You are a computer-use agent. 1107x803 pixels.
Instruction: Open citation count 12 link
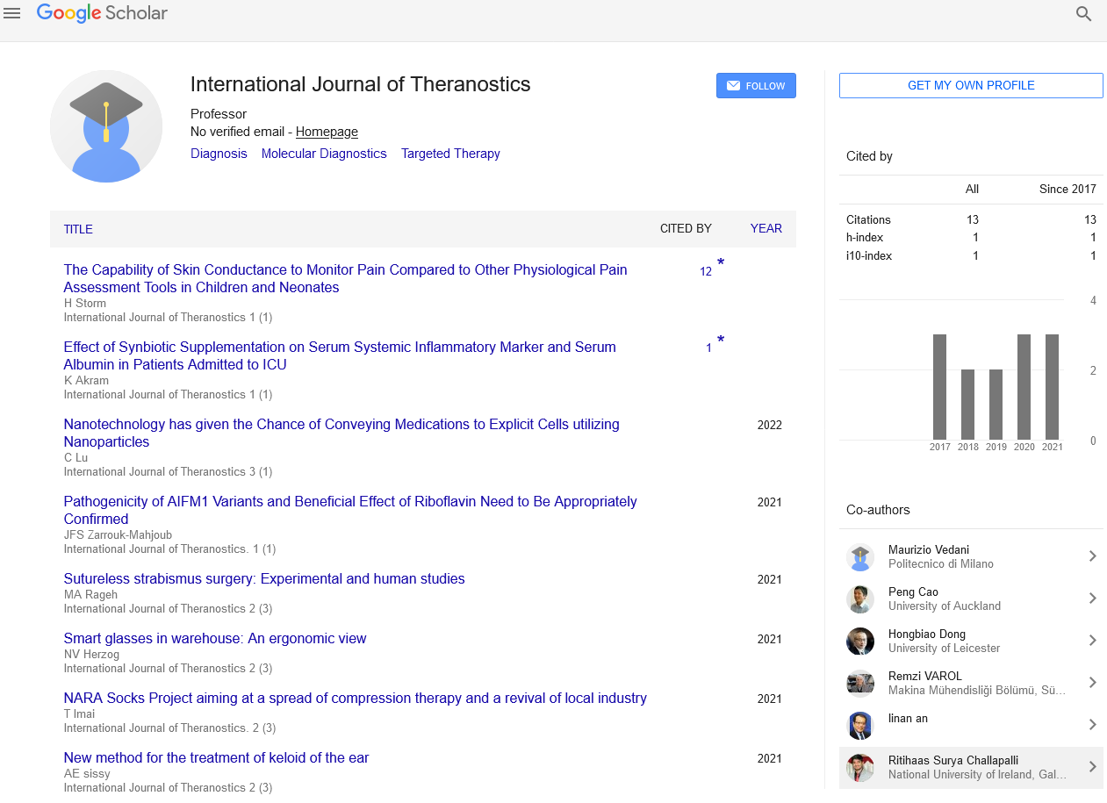tap(706, 272)
